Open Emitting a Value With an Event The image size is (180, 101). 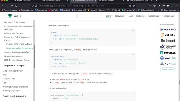(x=19, y=44)
